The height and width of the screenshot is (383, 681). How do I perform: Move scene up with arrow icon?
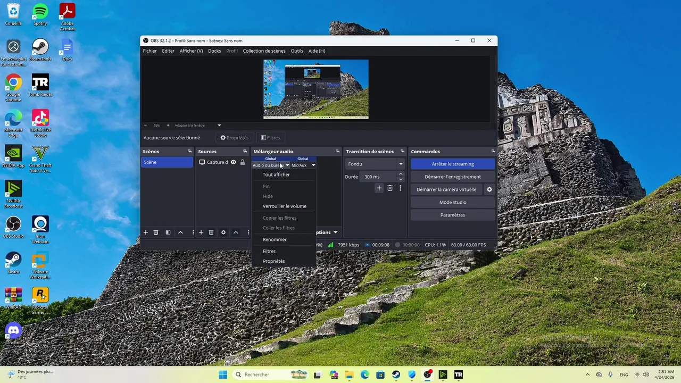pos(180,232)
